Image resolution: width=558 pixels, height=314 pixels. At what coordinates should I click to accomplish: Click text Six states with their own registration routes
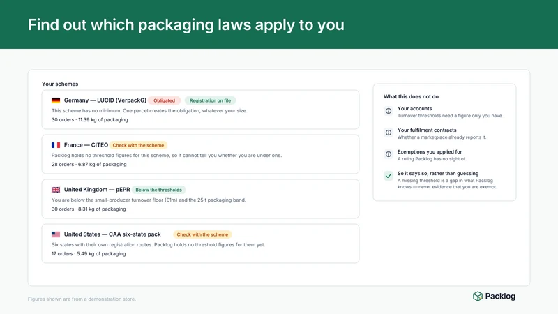(x=102, y=245)
